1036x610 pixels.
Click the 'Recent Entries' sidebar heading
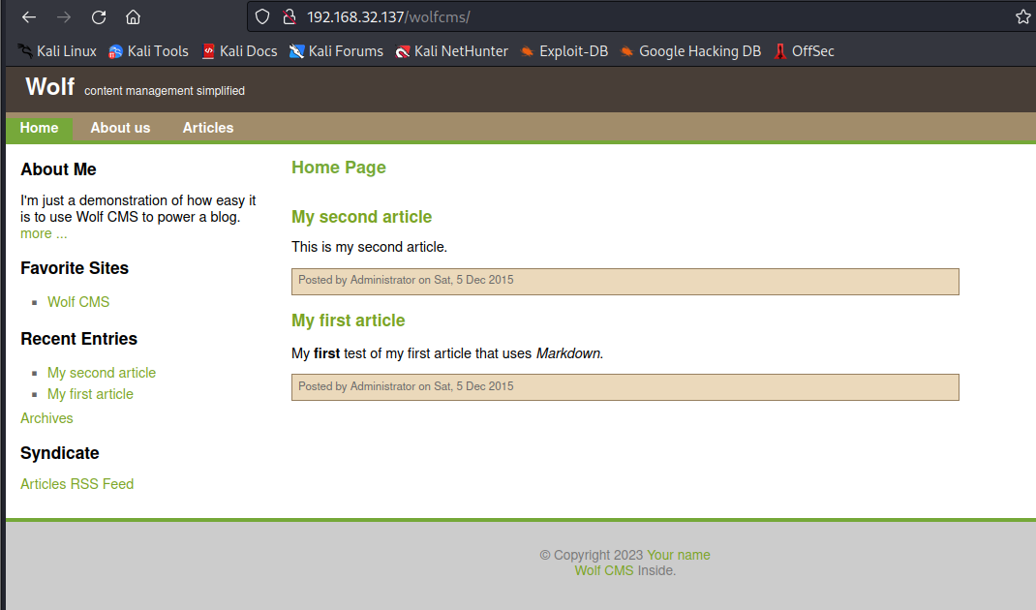79,339
